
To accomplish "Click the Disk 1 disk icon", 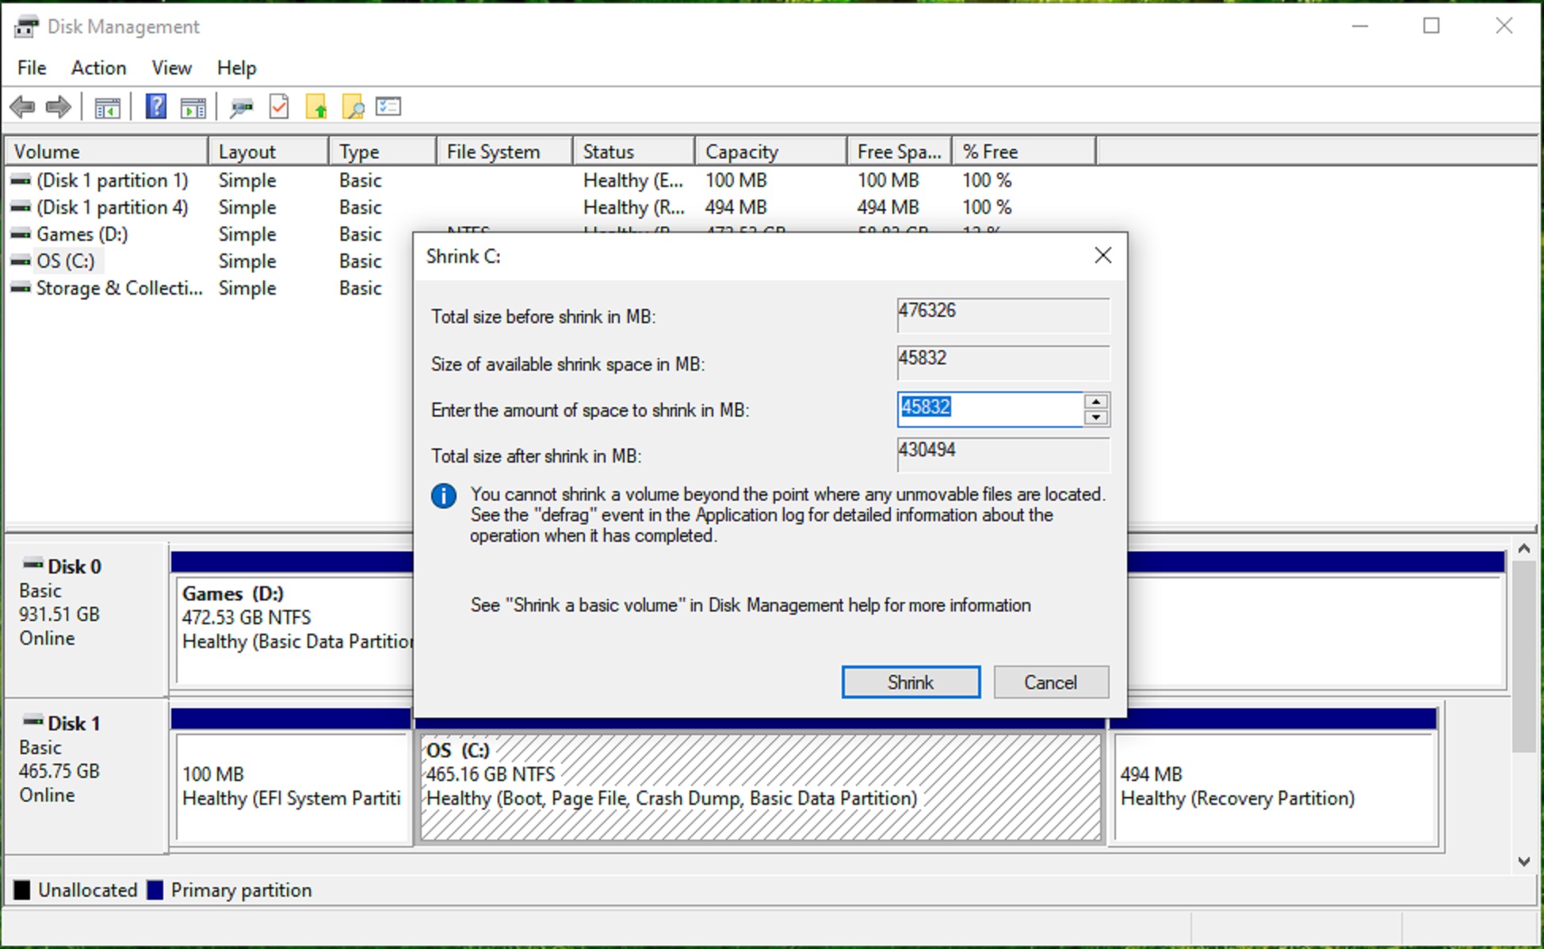I will click(x=32, y=722).
